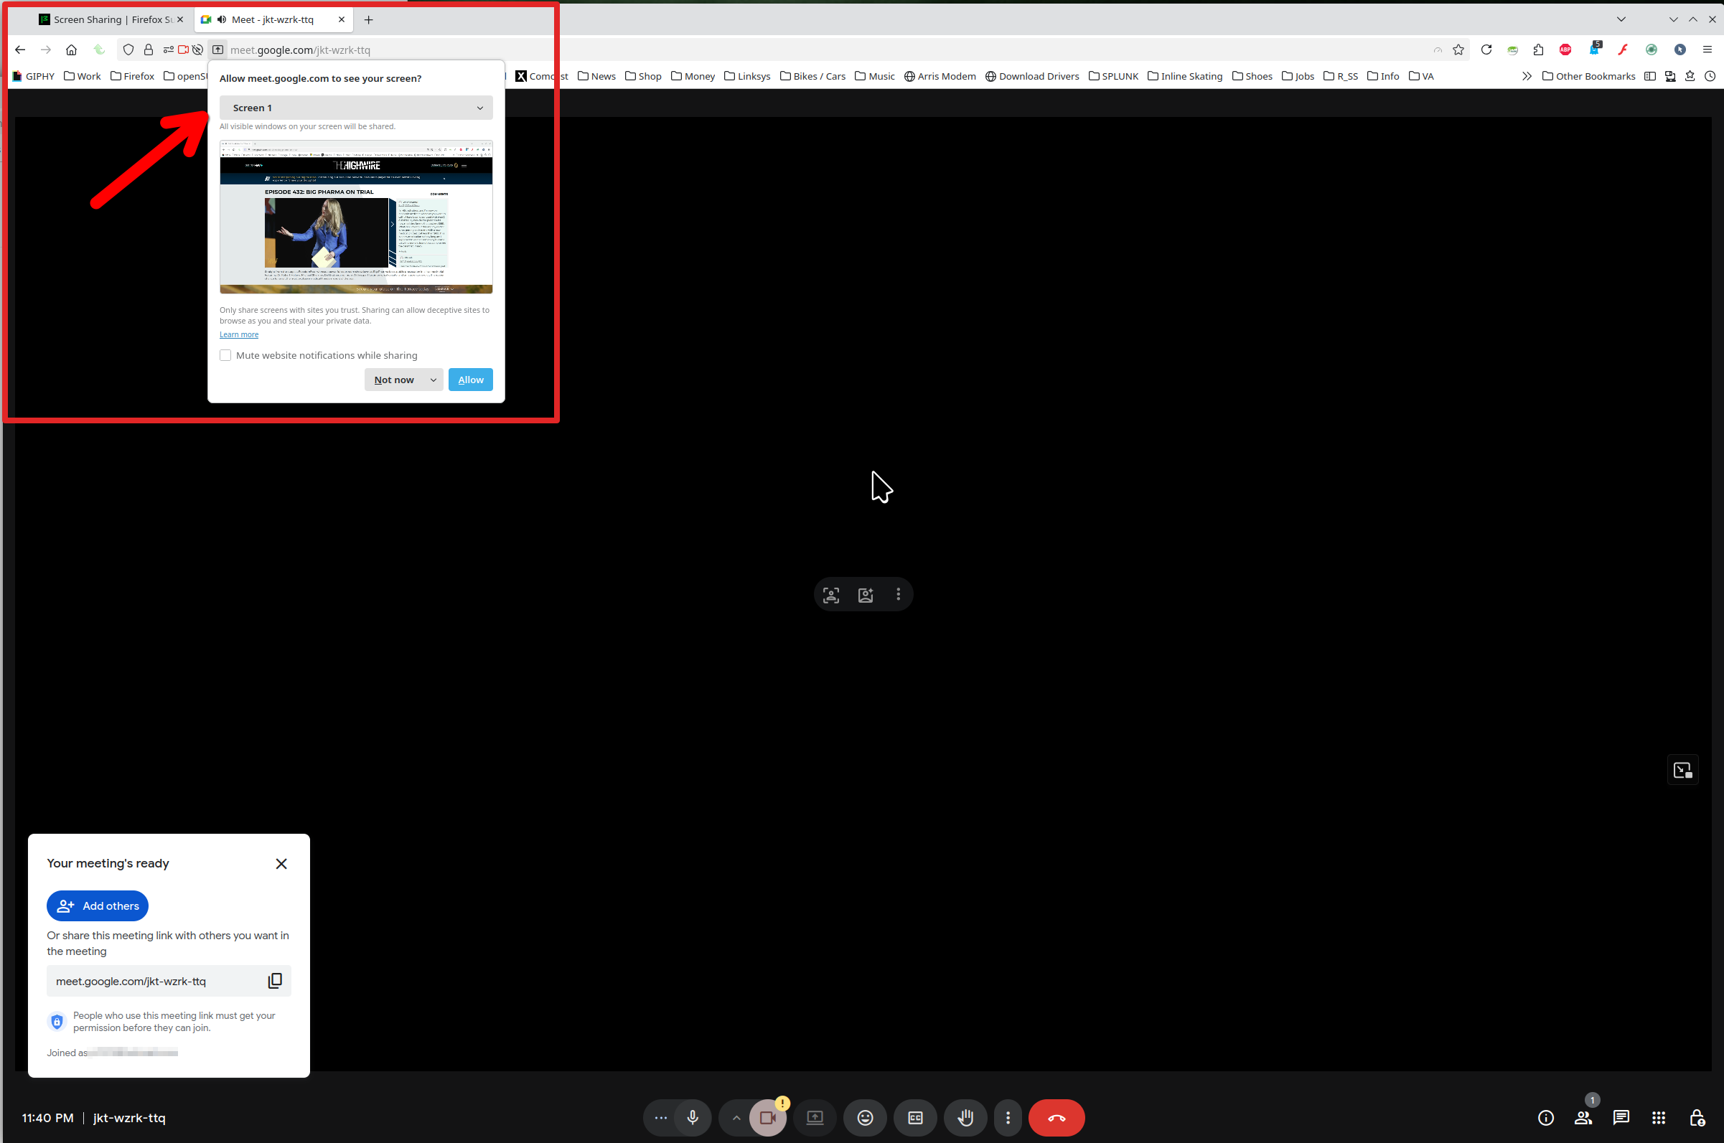The width and height of the screenshot is (1724, 1143).
Task: Enable Mute website notifications while sharing
Action: [225, 355]
